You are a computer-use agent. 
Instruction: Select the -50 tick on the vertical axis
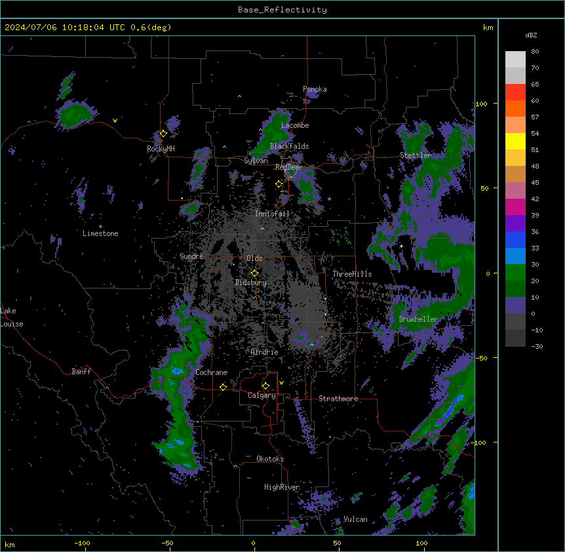coord(481,358)
